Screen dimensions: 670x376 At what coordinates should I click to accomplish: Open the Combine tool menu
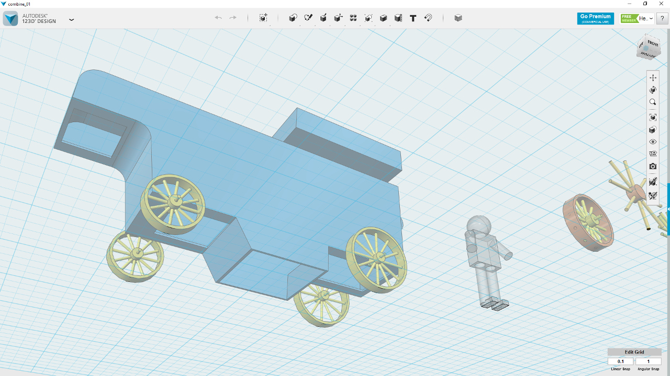383,18
